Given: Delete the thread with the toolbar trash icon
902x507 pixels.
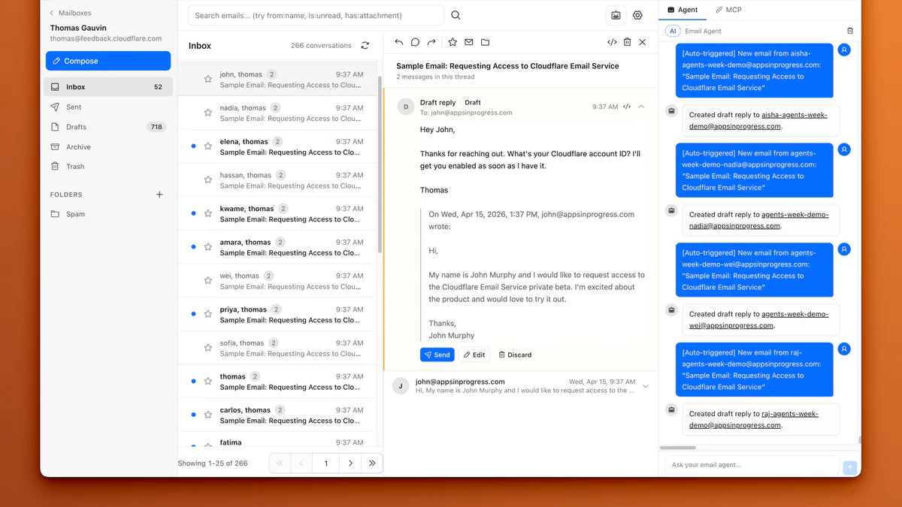Looking at the screenshot, I should pos(628,42).
